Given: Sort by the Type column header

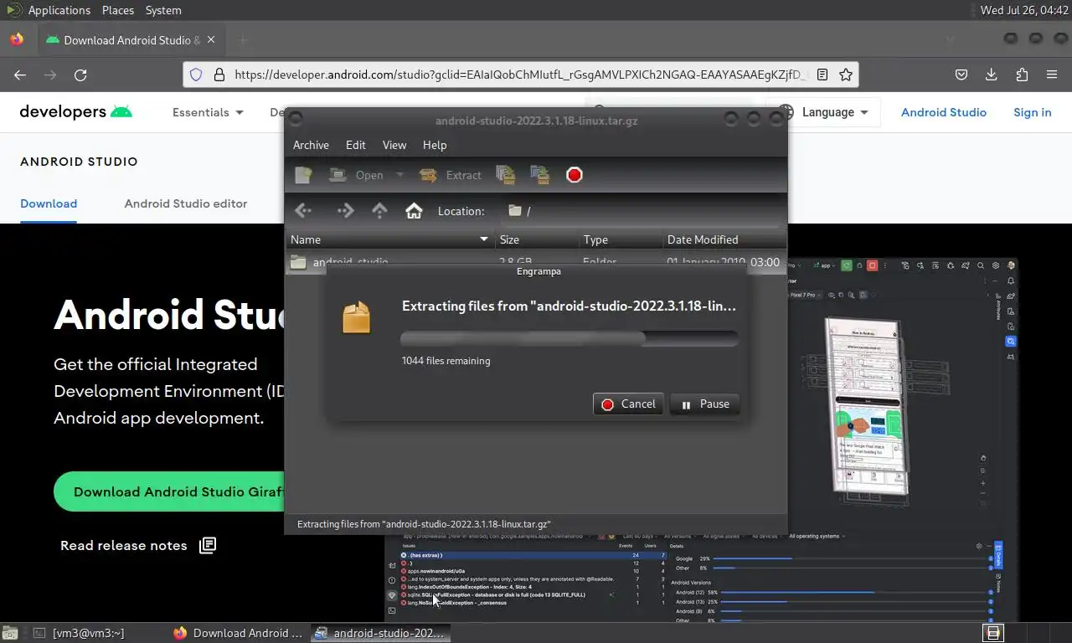Looking at the screenshot, I should point(620,239).
